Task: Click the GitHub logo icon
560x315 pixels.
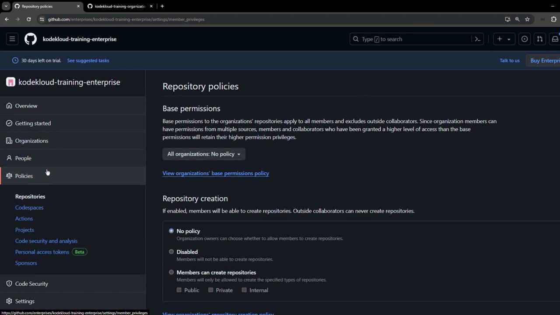Action: 31,39
